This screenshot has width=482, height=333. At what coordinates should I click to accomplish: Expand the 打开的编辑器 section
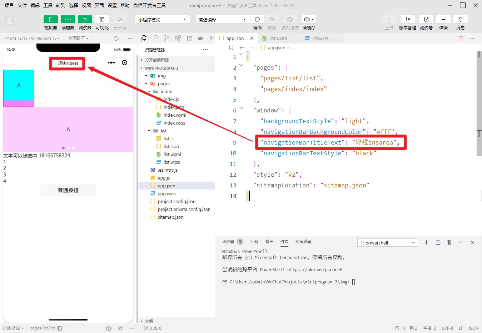pyautogui.click(x=176, y=60)
